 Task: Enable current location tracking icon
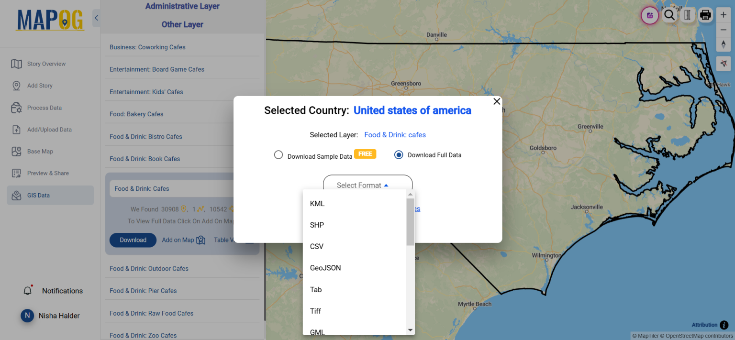723,63
